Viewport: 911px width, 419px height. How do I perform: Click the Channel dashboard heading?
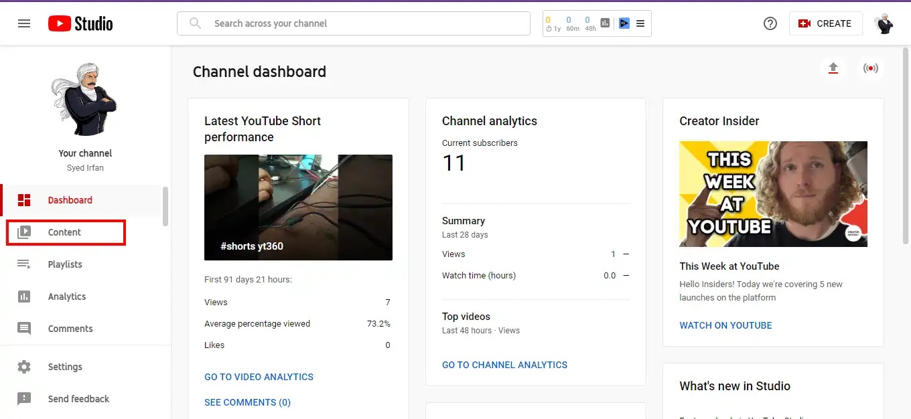coord(259,72)
